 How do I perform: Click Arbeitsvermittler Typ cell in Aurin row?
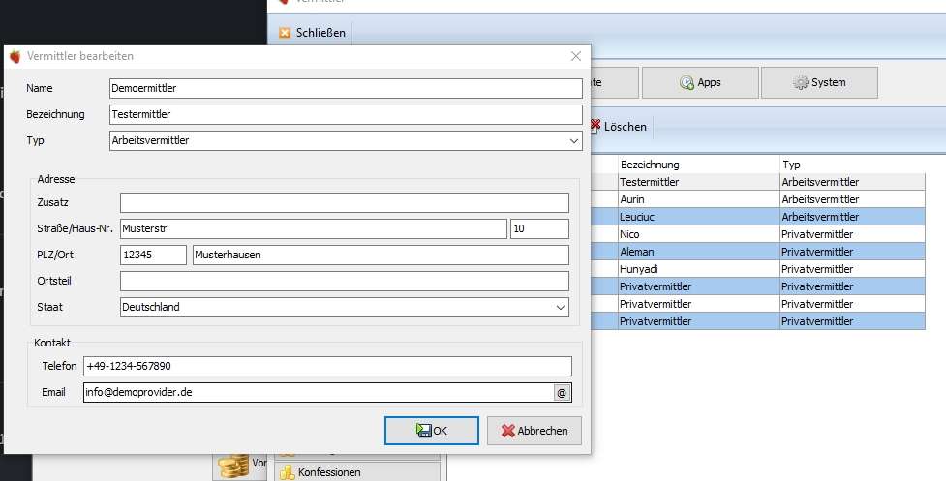click(852, 199)
